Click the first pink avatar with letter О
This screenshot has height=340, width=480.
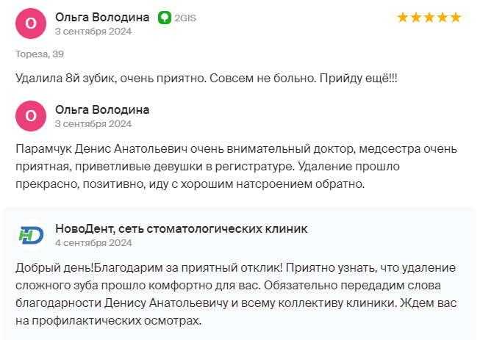[x=31, y=23]
